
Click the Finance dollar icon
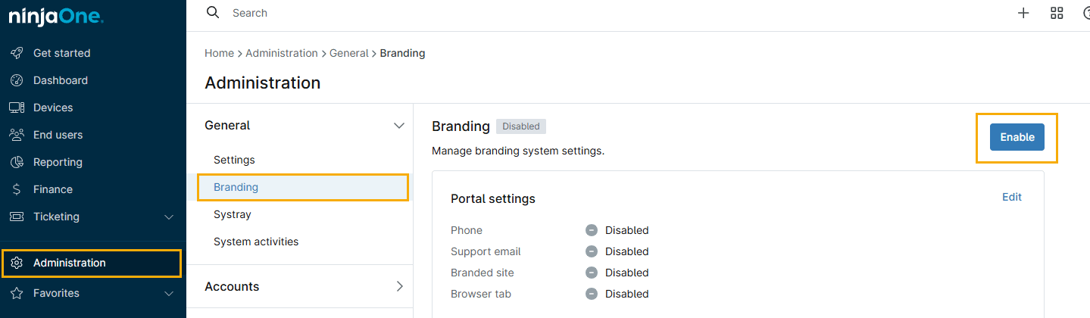17,189
